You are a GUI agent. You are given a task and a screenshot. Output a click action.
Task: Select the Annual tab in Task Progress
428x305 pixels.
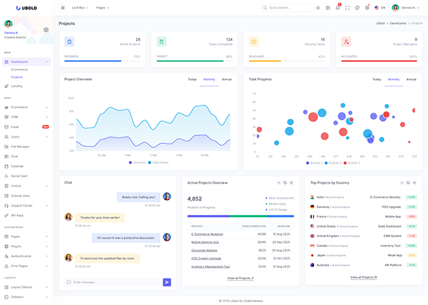coord(411,79)
